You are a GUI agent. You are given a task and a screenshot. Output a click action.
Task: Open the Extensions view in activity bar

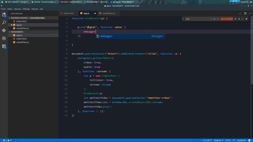pos(4,47)
